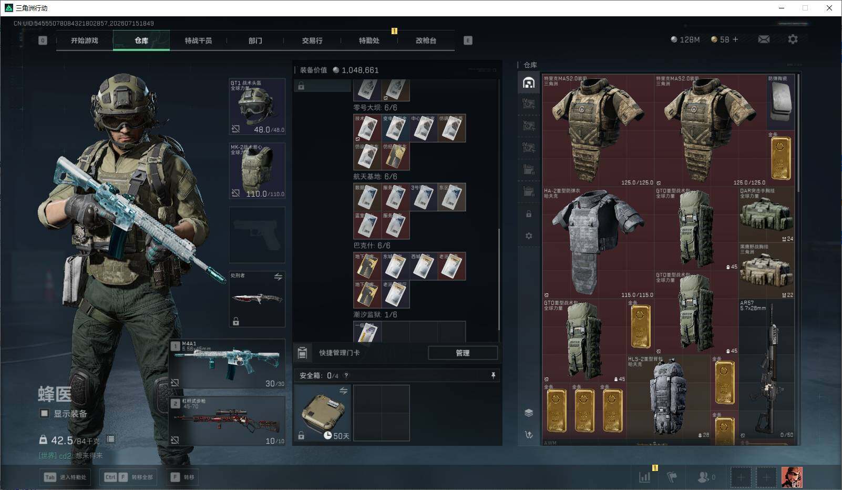Click the 潮汐监狱: 1/6 heading
The image size is (842, 490).
tap(375, 314)
